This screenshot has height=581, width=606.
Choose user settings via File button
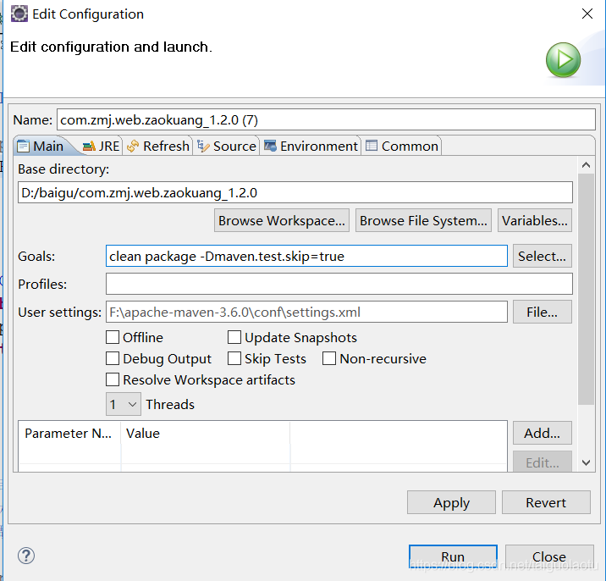[543, 312]
